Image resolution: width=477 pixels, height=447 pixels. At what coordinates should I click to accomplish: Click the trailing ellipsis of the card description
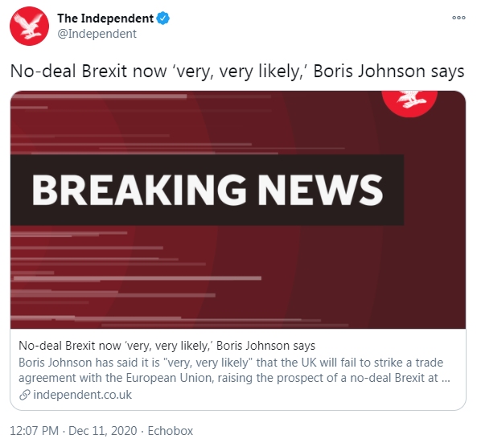point(446,379)
